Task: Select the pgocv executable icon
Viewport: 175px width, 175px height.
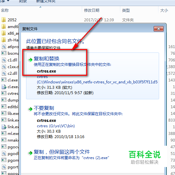Action: [4, 147]
